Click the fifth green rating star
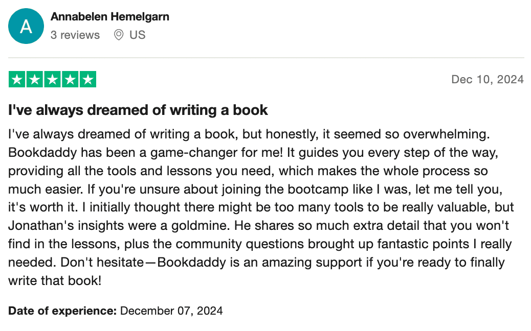 click(x=88, y=80)
